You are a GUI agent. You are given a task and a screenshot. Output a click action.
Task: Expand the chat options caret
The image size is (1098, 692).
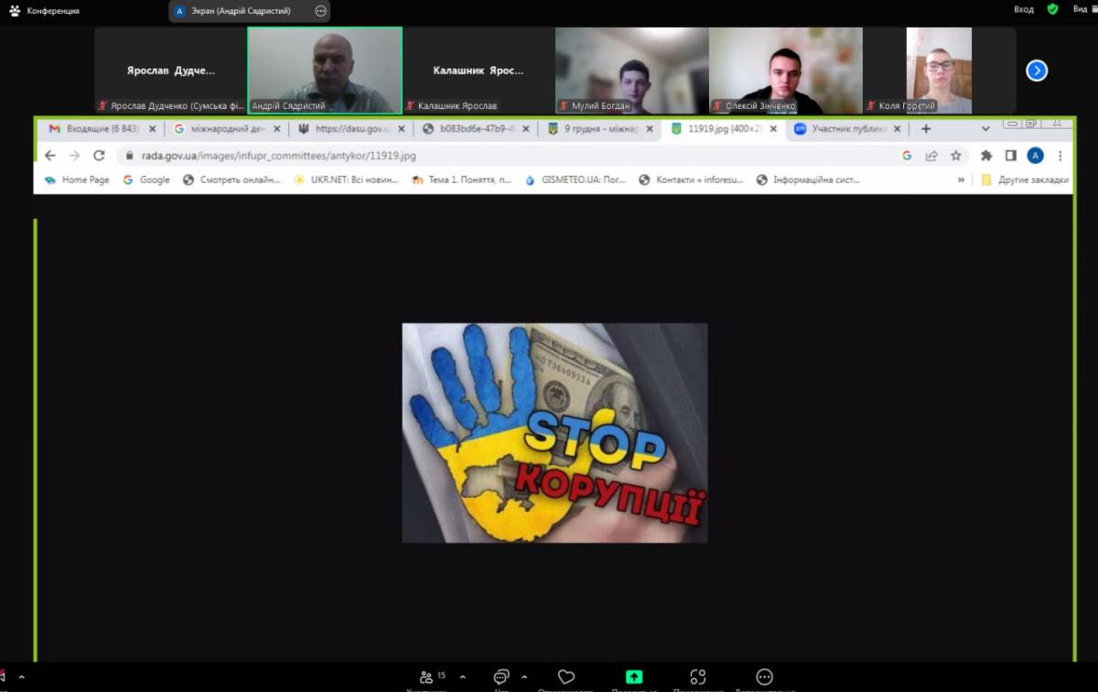[x=524, y=677]
